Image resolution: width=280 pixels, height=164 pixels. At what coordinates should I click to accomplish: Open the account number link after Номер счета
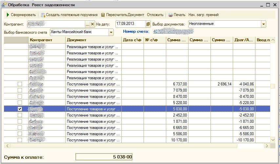173,31
